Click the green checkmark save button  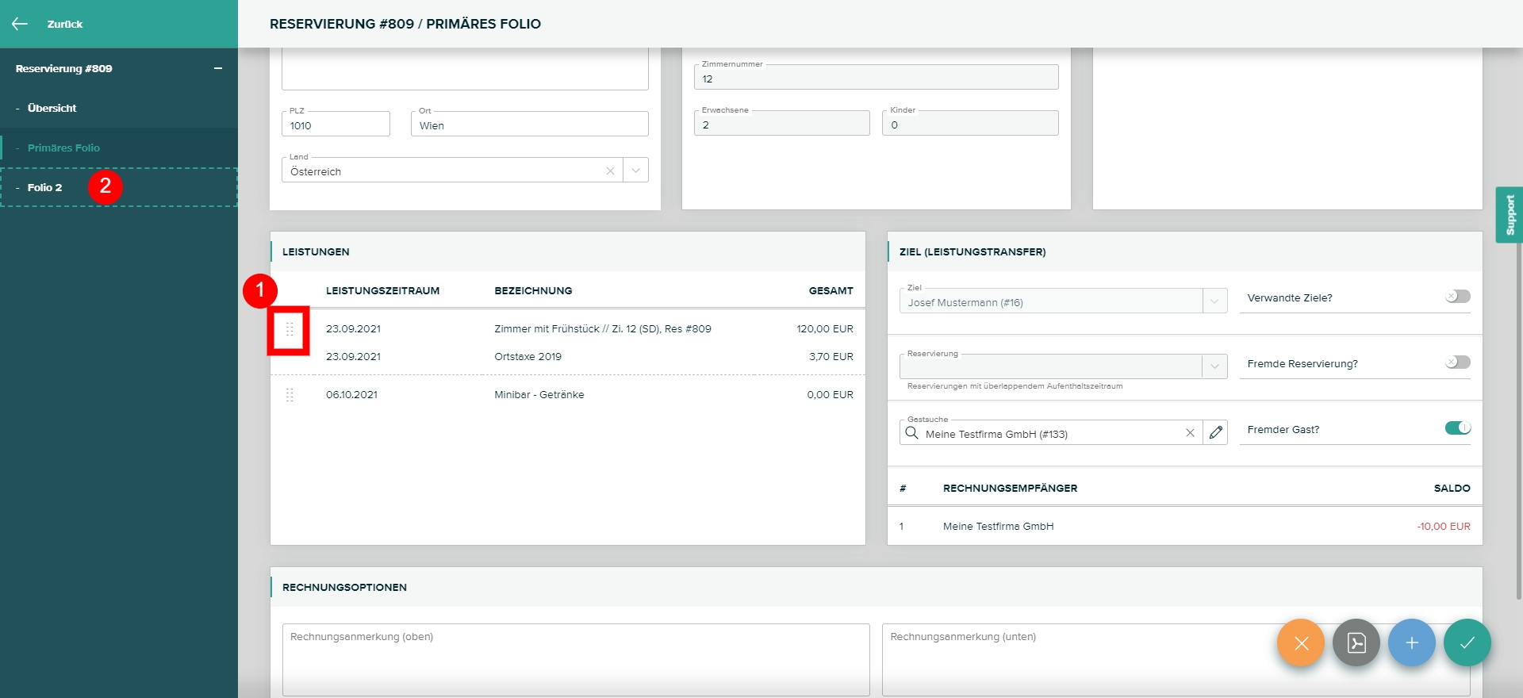(x=1467, y=642)
